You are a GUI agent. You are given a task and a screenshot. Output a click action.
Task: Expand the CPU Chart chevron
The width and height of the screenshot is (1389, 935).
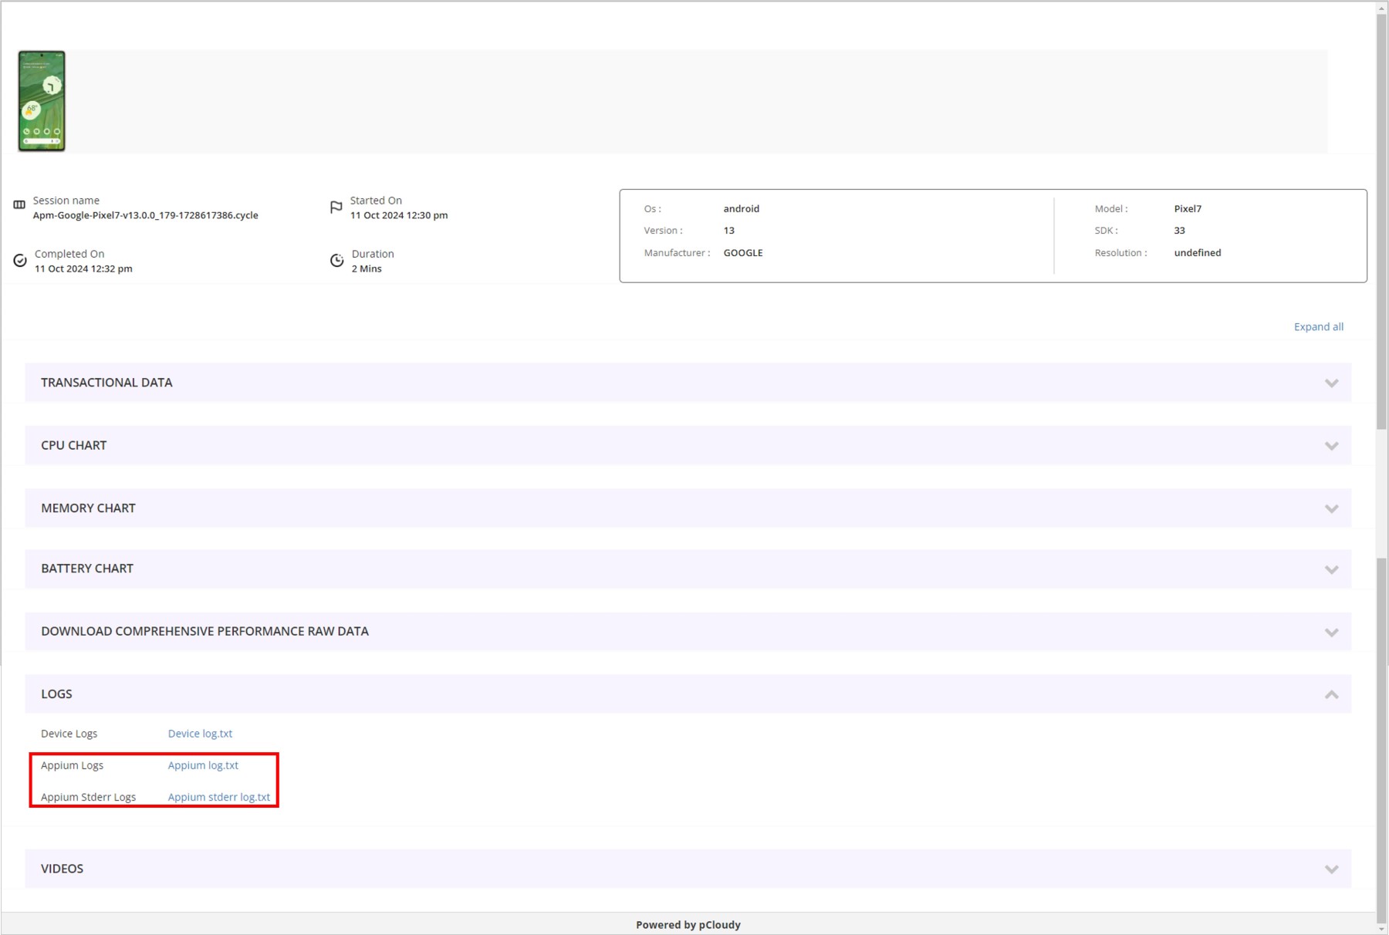coord(1331,446)
